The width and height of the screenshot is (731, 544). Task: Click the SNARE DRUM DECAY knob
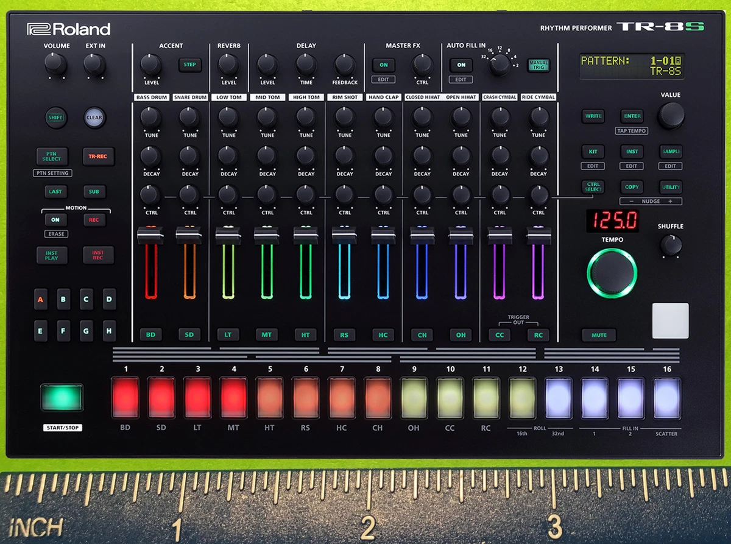click(189, 155)
